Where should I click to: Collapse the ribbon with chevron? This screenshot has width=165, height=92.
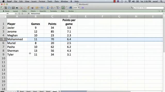[159, 11]
